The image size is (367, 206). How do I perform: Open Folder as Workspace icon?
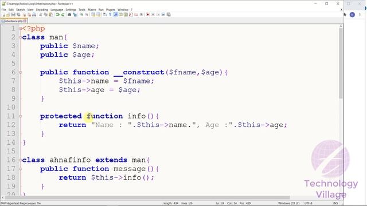point(136,14)
